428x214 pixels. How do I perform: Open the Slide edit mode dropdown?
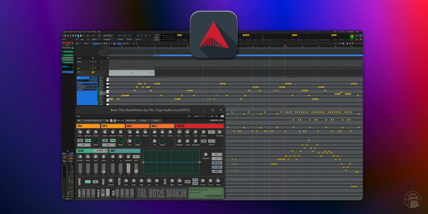tap(78, 43)
